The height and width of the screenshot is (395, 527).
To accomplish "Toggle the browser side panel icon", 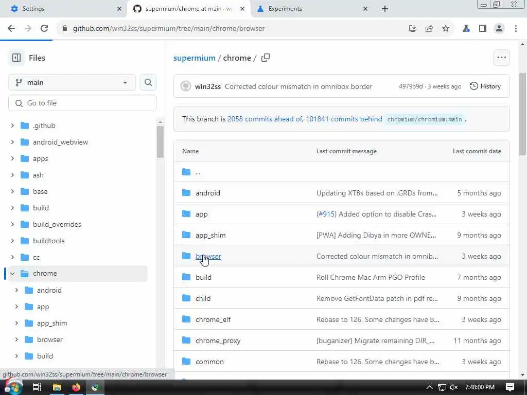I will 483,29.
